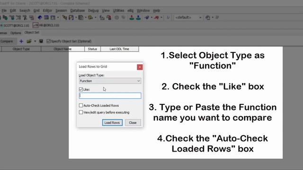Click the blue plane-like icon after Rollback
This screenshot has height=170, width=303.
(147, 17)
